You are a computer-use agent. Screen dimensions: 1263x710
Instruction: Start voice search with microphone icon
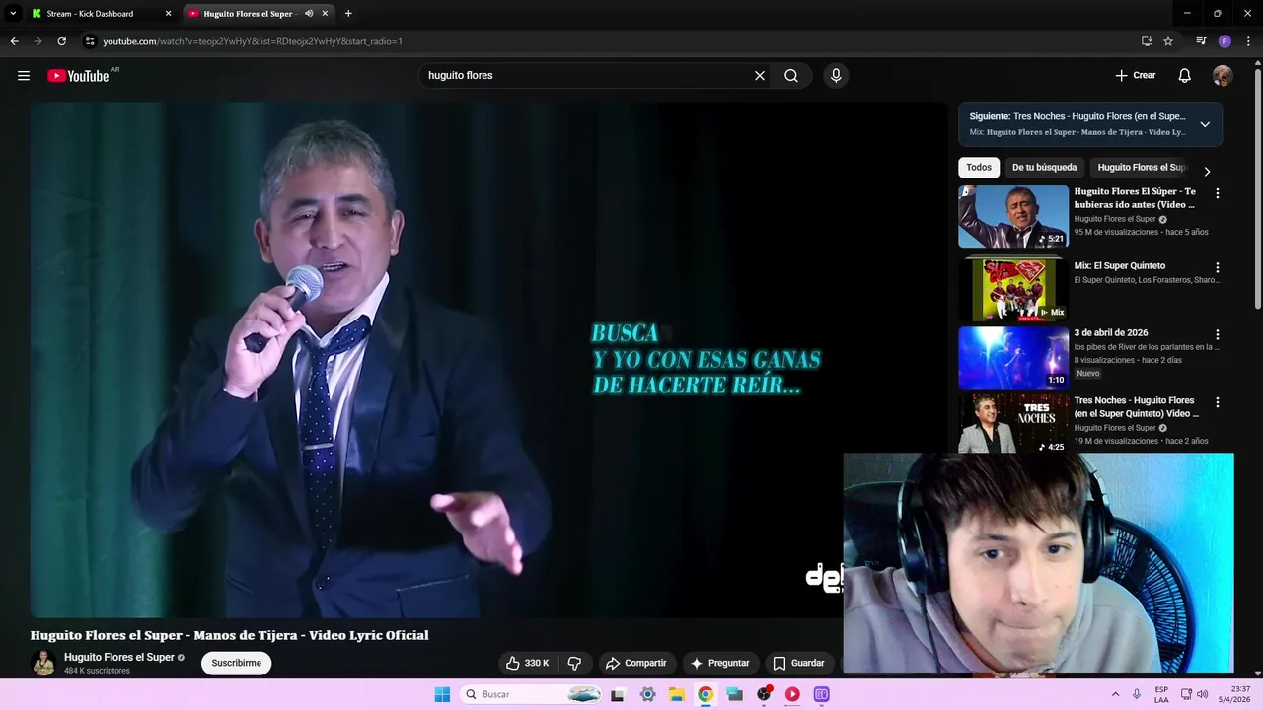tap(836, 75)
